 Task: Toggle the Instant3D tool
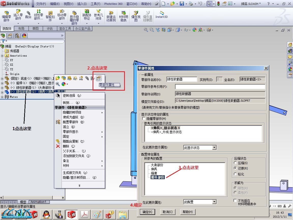[x=162, y=15]
